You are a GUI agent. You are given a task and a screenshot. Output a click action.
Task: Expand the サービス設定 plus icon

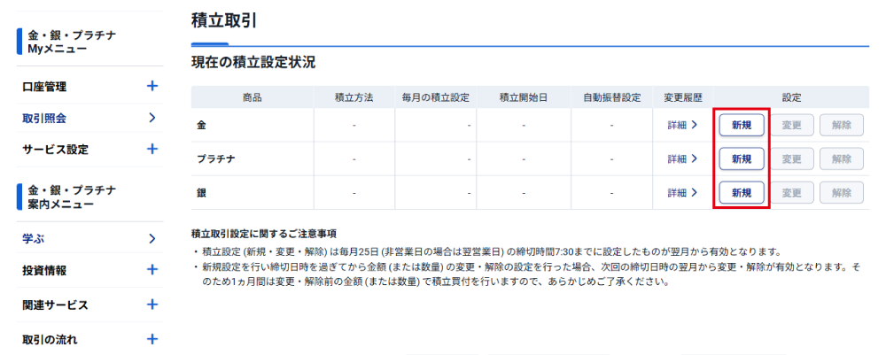click(152, 149)
